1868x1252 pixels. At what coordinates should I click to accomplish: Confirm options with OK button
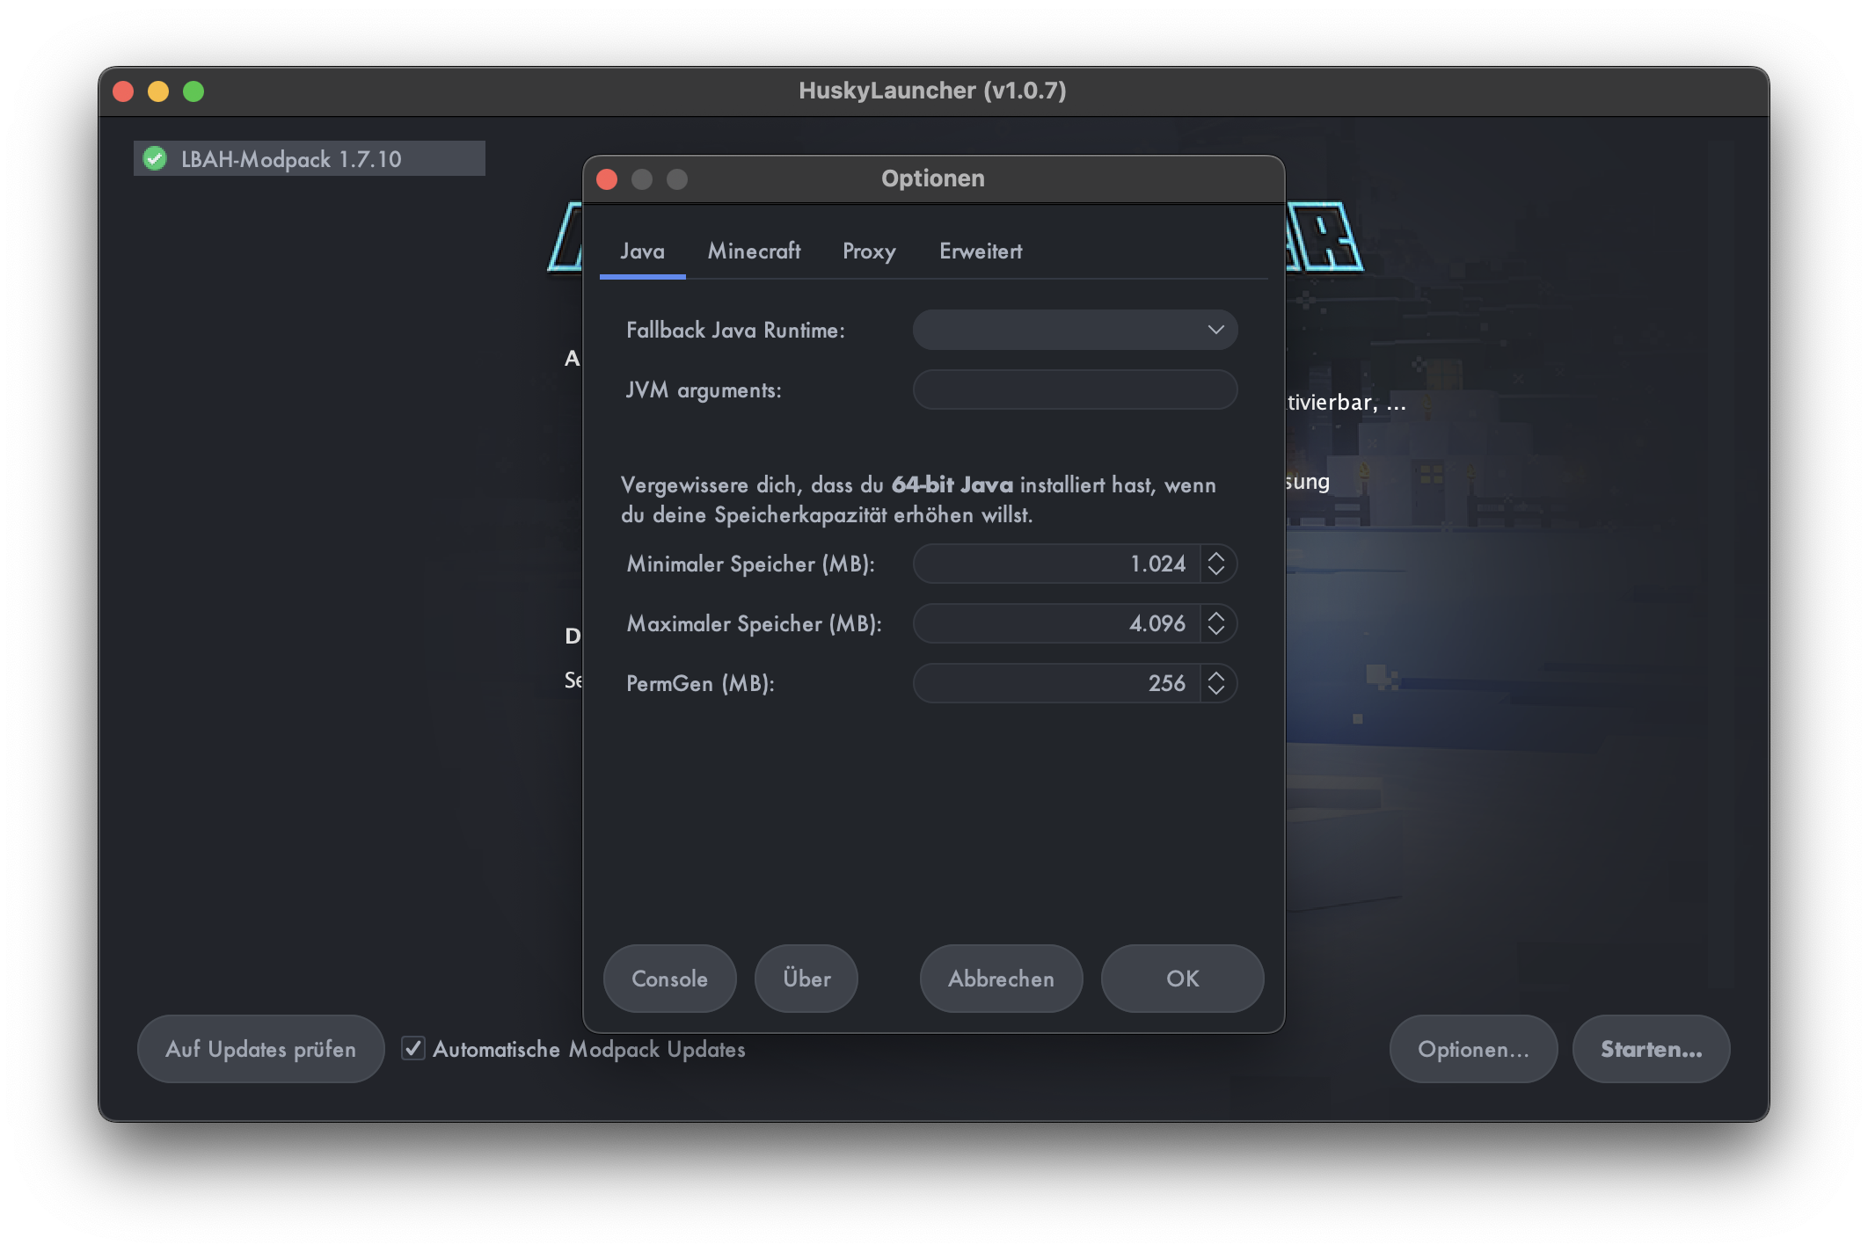1182,979
